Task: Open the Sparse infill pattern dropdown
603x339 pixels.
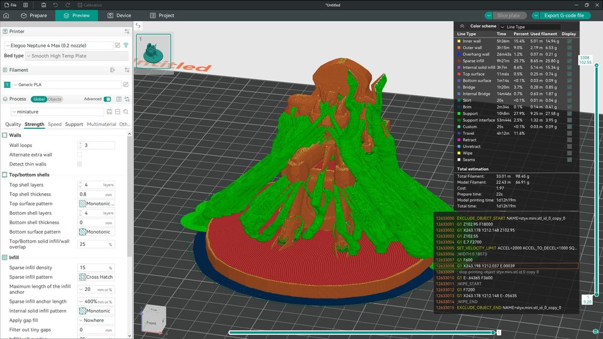Action: tap(96, 277)
